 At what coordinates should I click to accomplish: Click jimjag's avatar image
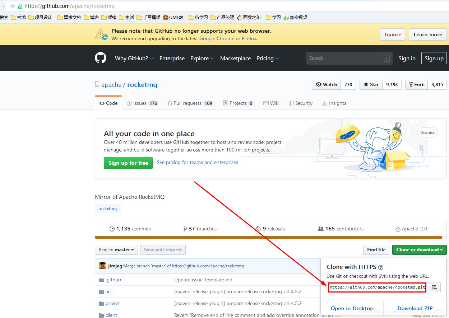(102, 266)
